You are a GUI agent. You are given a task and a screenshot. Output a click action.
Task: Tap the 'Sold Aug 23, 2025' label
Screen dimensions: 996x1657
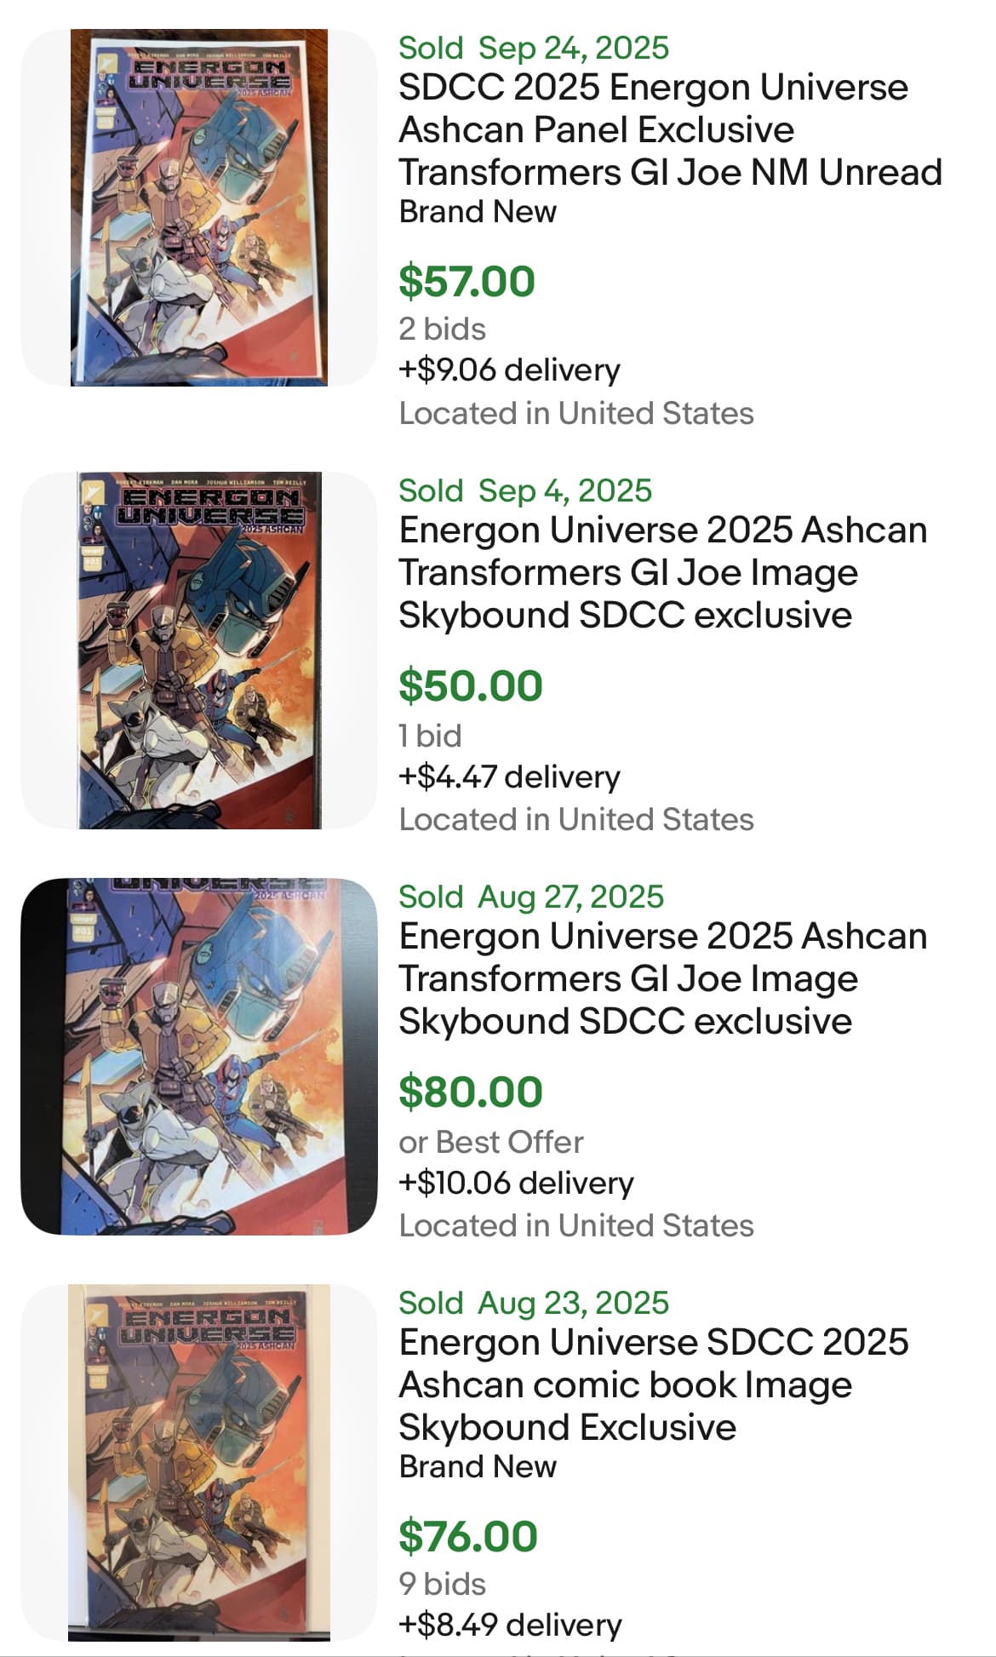[534, 1303]
